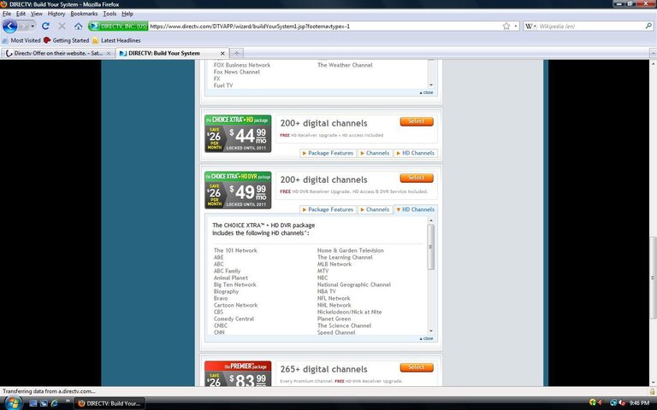657x410 pixels.
Task: Select the CHOICE XTRA + HD package
Action: click(417, 121)
